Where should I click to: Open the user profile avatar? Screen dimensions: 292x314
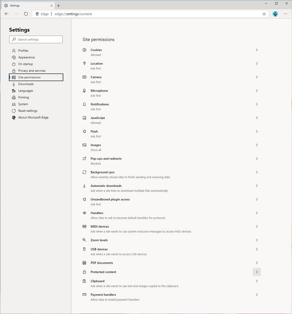[275, 14]
